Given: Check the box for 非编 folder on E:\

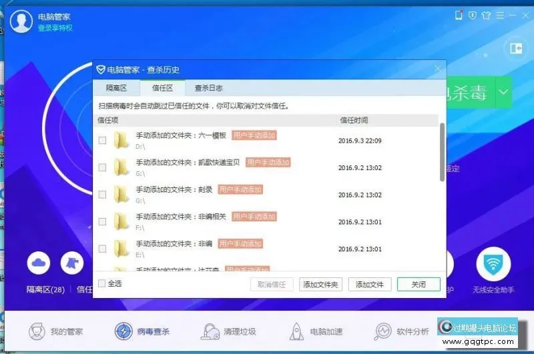Looking at the screenshot, I should pos(102,249).
